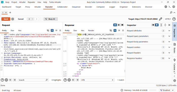This screenshot has width=177, height=92.
Task: Open the Project menu
Action: click(14, 2)
